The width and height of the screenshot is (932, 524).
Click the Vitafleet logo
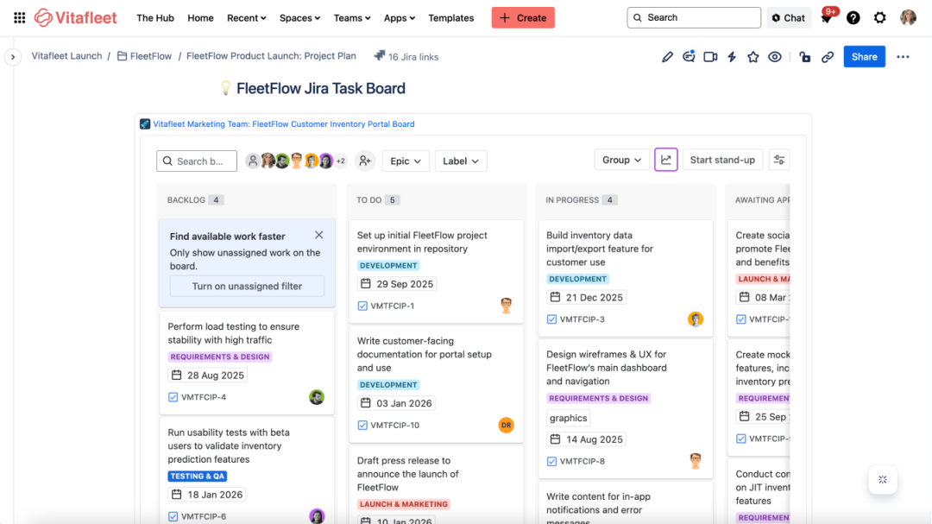(75, 18)
